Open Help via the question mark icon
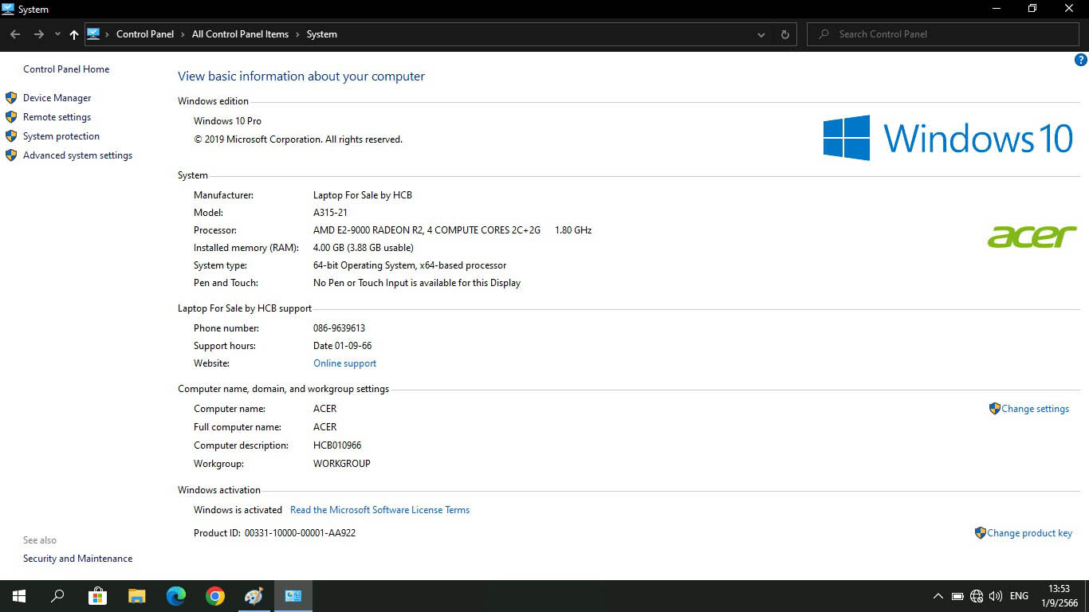The height and width of the screenshot is (612, 1089). (1081, 60)
